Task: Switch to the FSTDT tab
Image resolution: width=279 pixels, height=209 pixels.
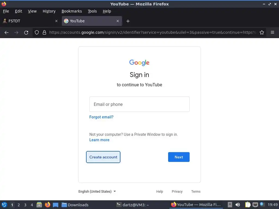Action: tap(31, 21)
